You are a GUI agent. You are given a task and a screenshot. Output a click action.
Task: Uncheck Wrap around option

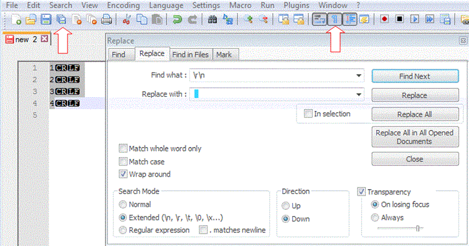click(123, 174)
